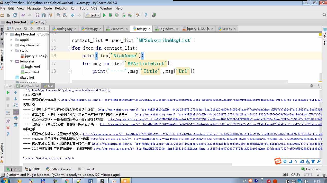Click the Synchronize toolbar icon
Viewport: 327px width, 183px height.
(x=15, y=15)
